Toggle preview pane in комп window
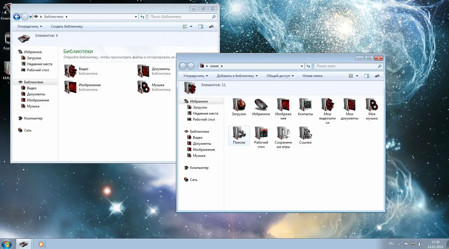 [367, 76]
